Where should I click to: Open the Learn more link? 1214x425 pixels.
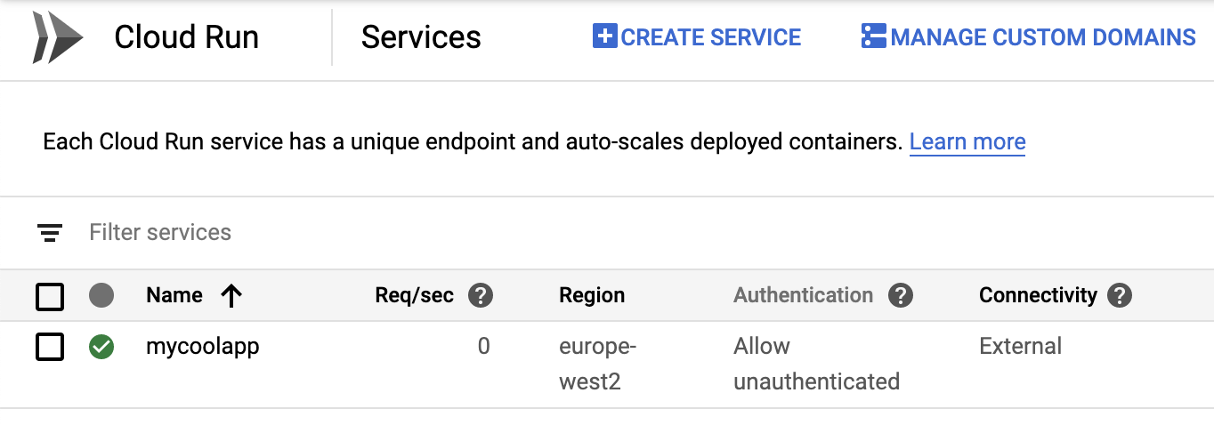tap(967, 141)
